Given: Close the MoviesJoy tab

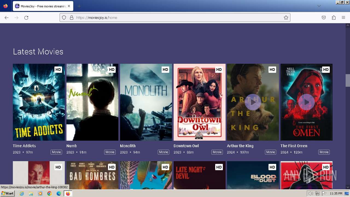Looking at the screenshot, I should click(x=69, y=6).
